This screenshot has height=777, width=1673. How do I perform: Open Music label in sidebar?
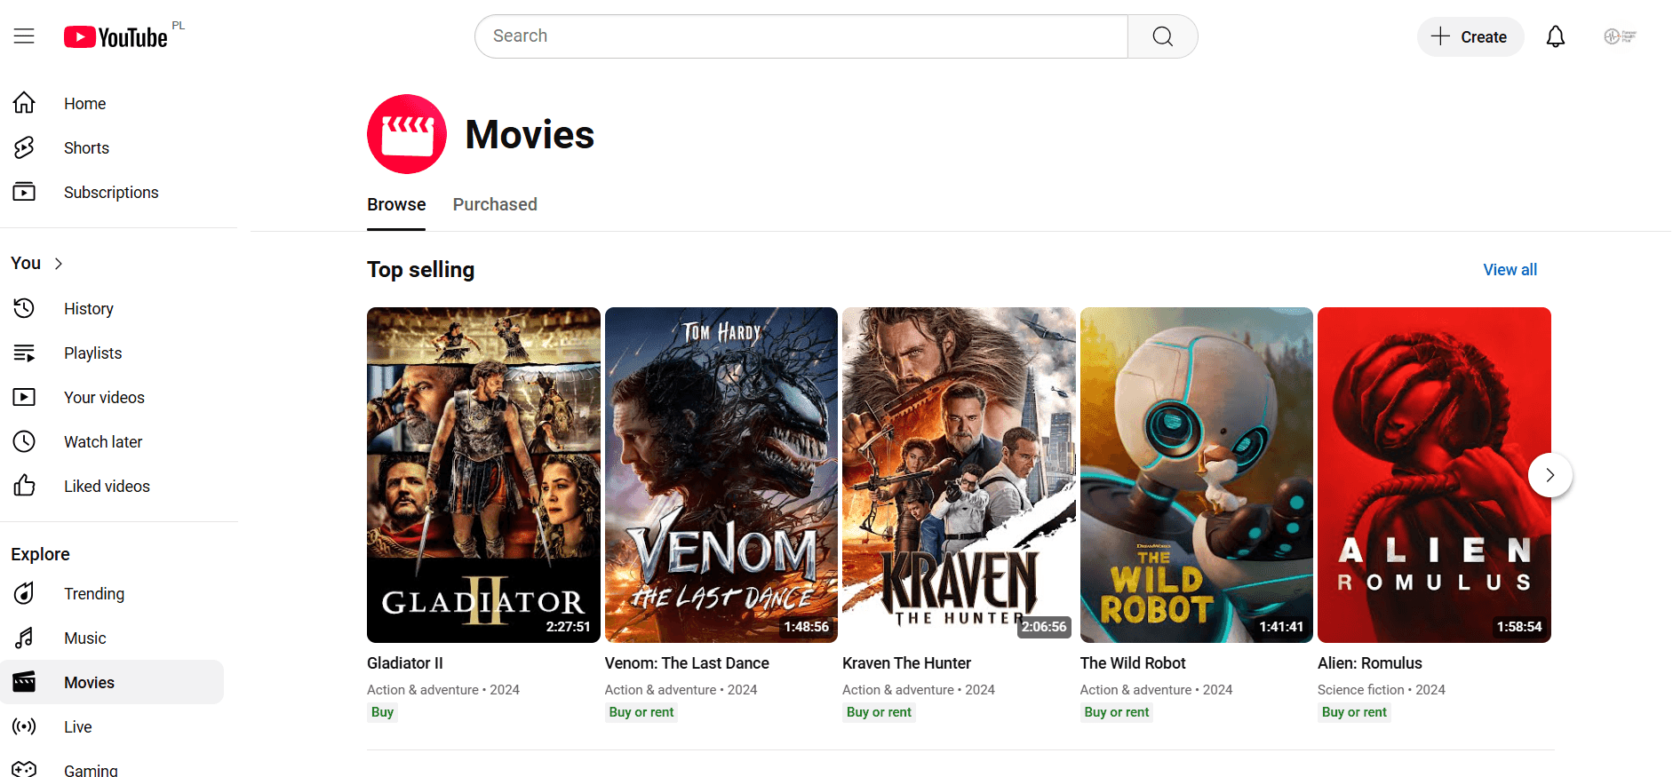[85, 638]
